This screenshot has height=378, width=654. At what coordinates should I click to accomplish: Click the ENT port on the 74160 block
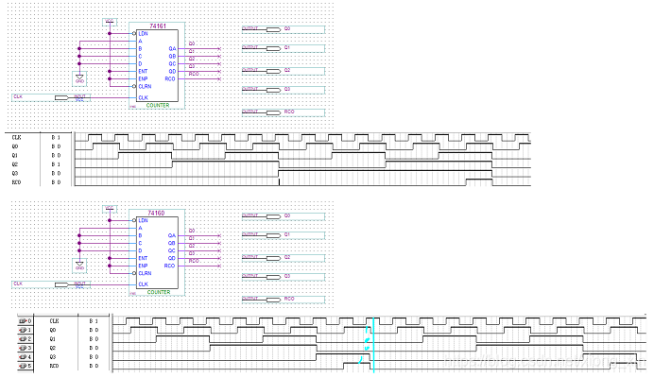(143, 258)
